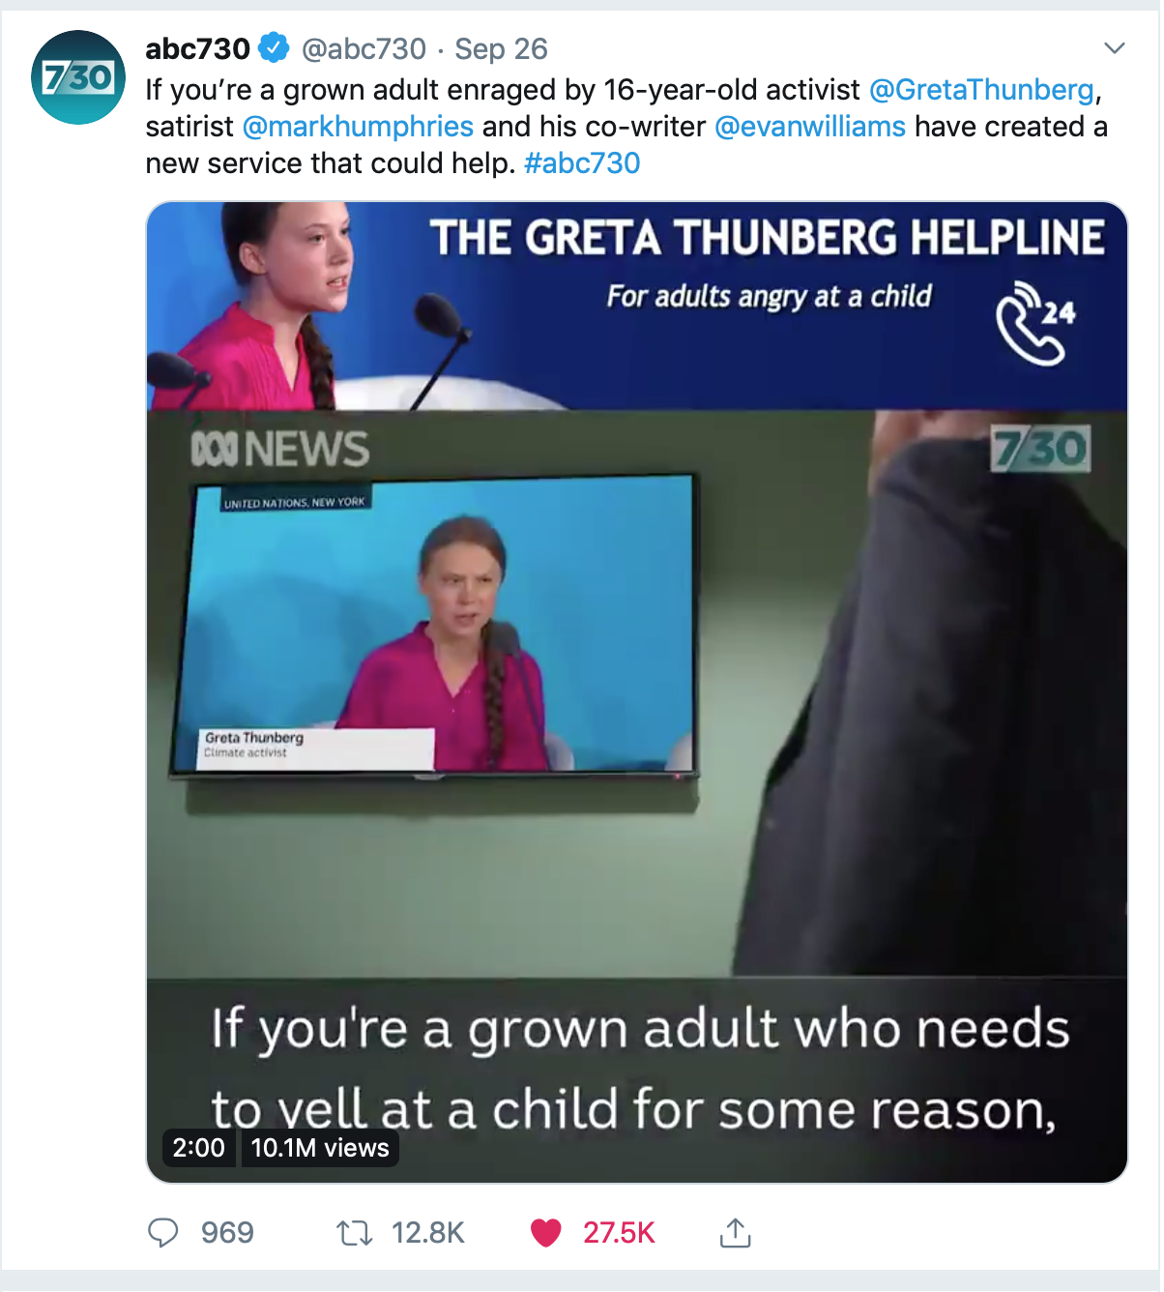Open the abc730 display name
Image resolution: width=1164 pixels, height=1292 pixels.
click(x=197, y=48)
